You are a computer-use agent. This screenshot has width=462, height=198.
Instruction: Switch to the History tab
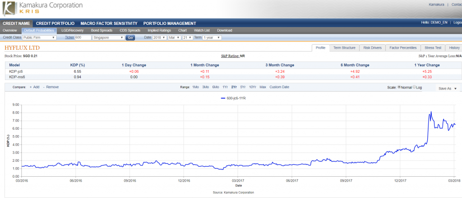(454, 48)
